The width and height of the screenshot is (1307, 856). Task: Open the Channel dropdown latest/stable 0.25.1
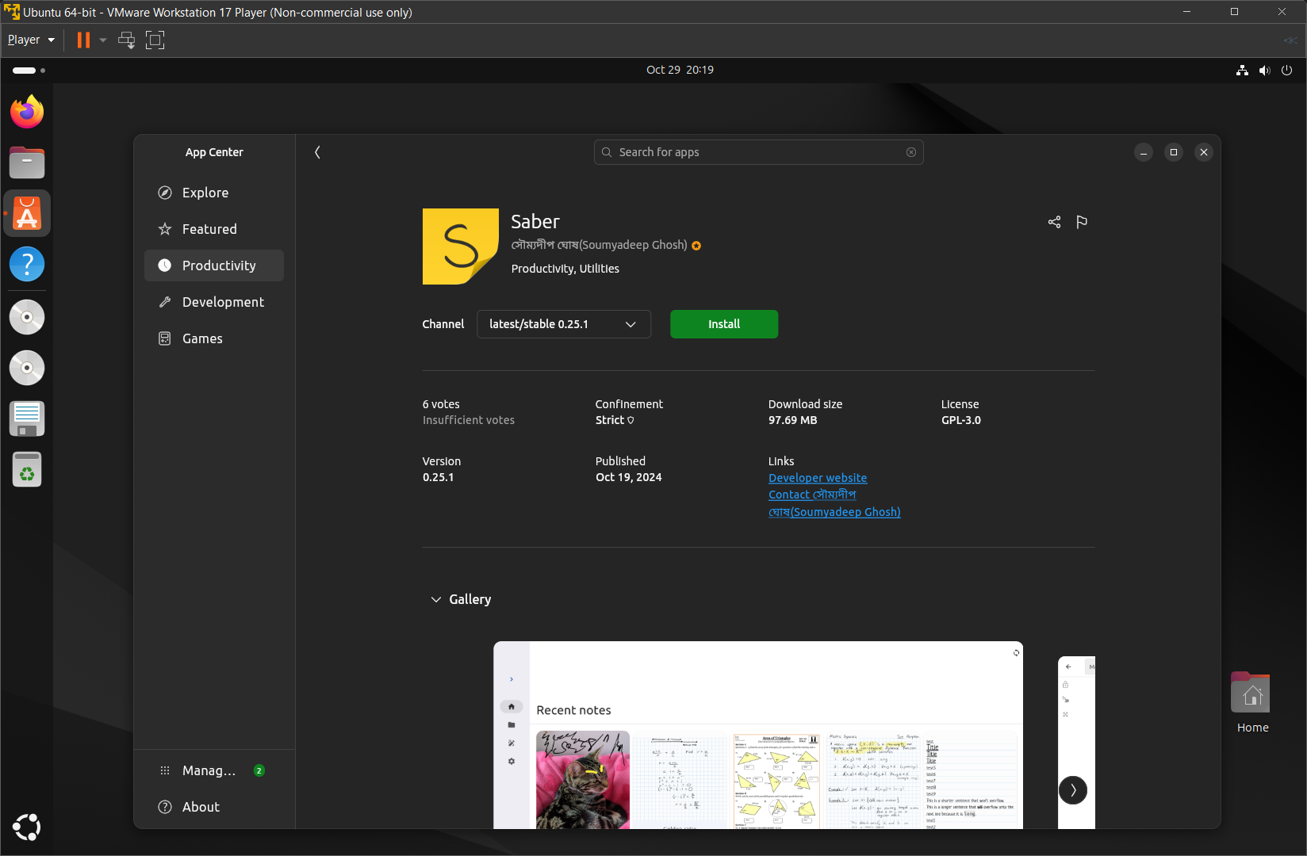[564, 324]
